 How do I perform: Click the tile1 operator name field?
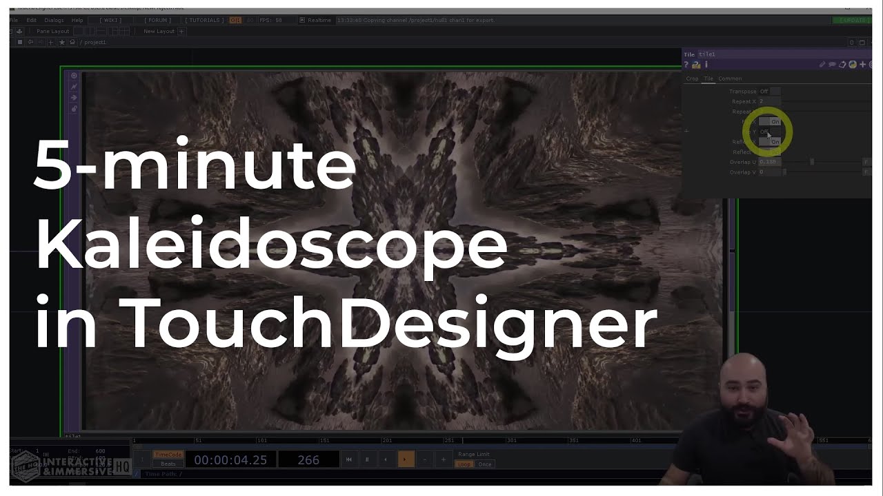[x=783, y=54]
